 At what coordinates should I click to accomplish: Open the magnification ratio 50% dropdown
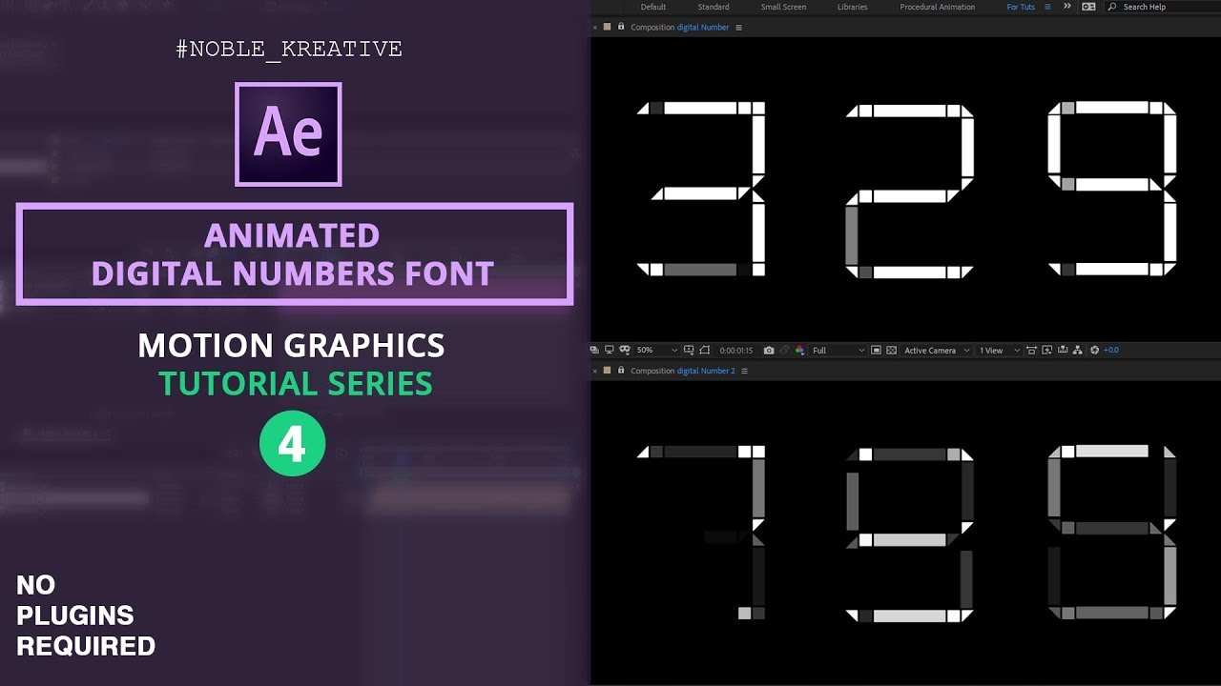658,350
